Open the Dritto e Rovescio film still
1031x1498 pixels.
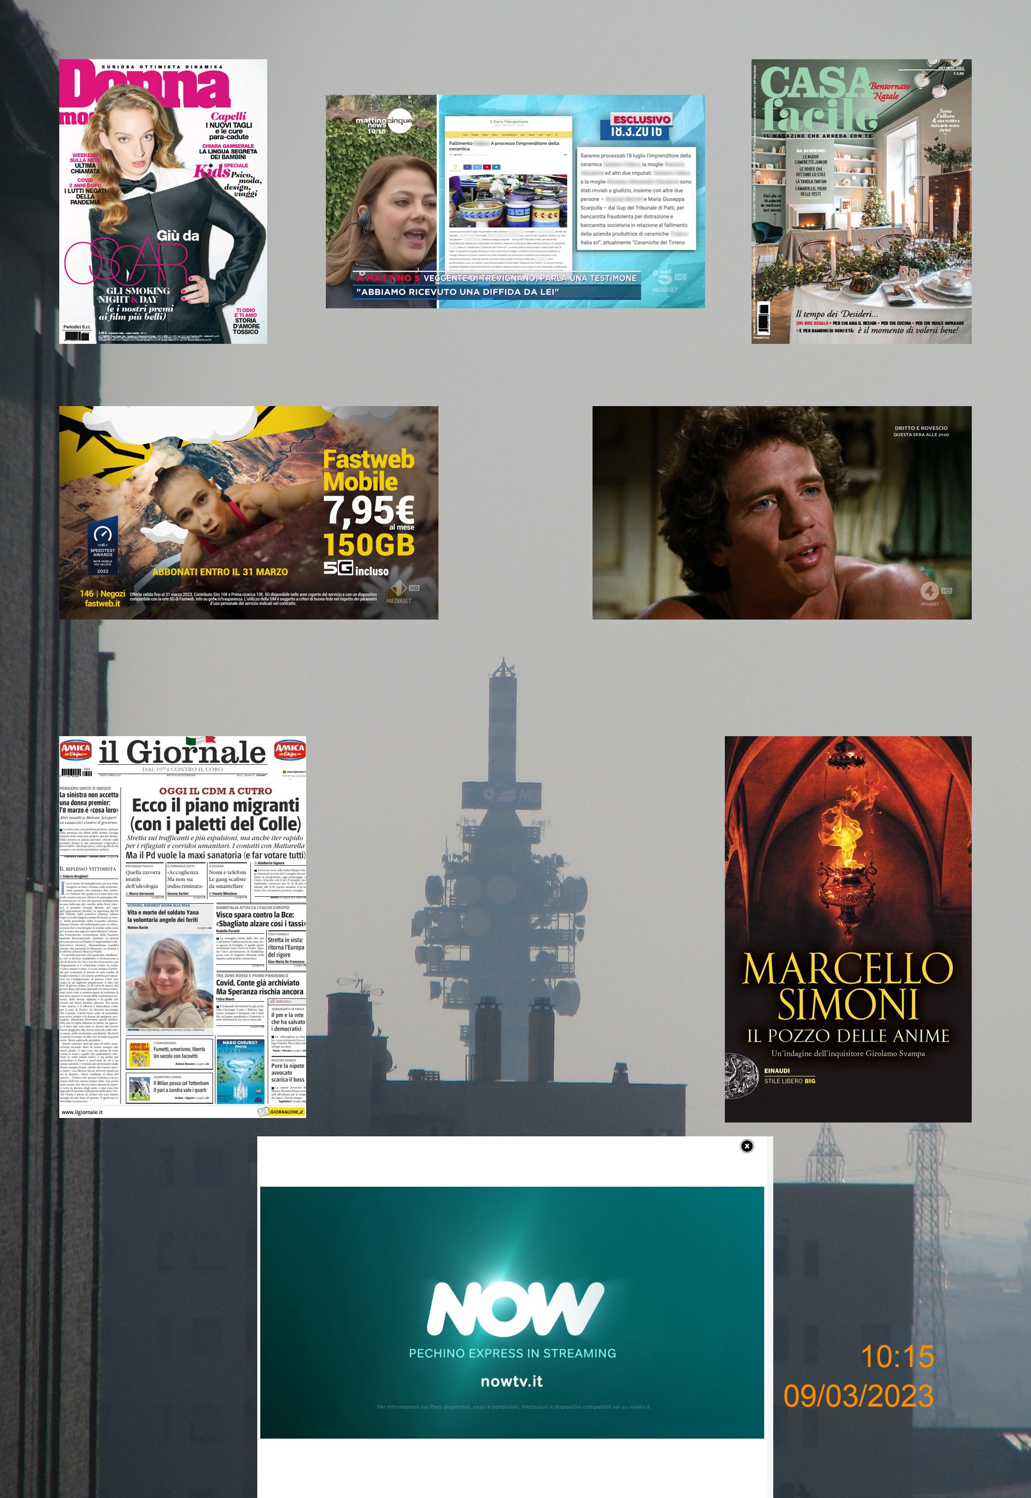click(x=782, y=512)
